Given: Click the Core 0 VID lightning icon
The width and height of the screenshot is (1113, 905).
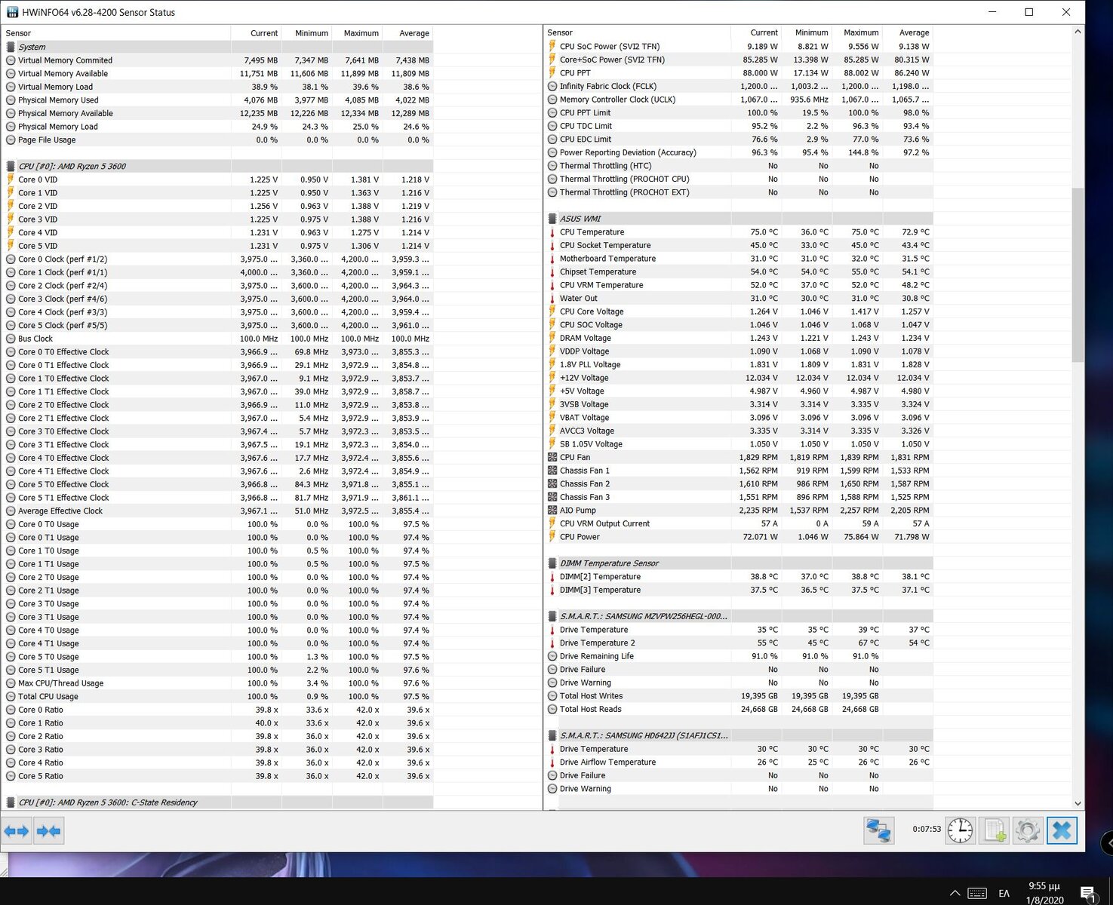Looking at the screenshot, I should click(11, 179).
